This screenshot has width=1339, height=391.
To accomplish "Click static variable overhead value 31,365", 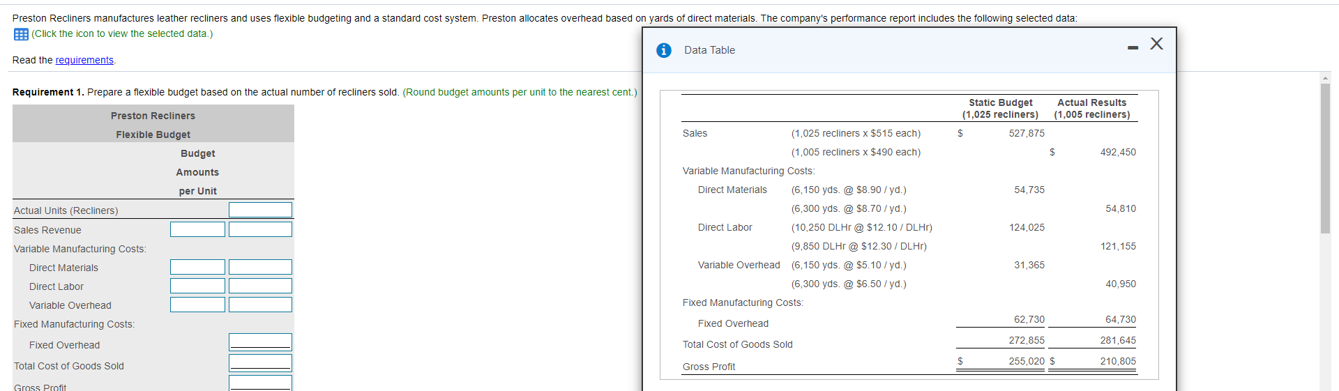I will (1029, 265).
